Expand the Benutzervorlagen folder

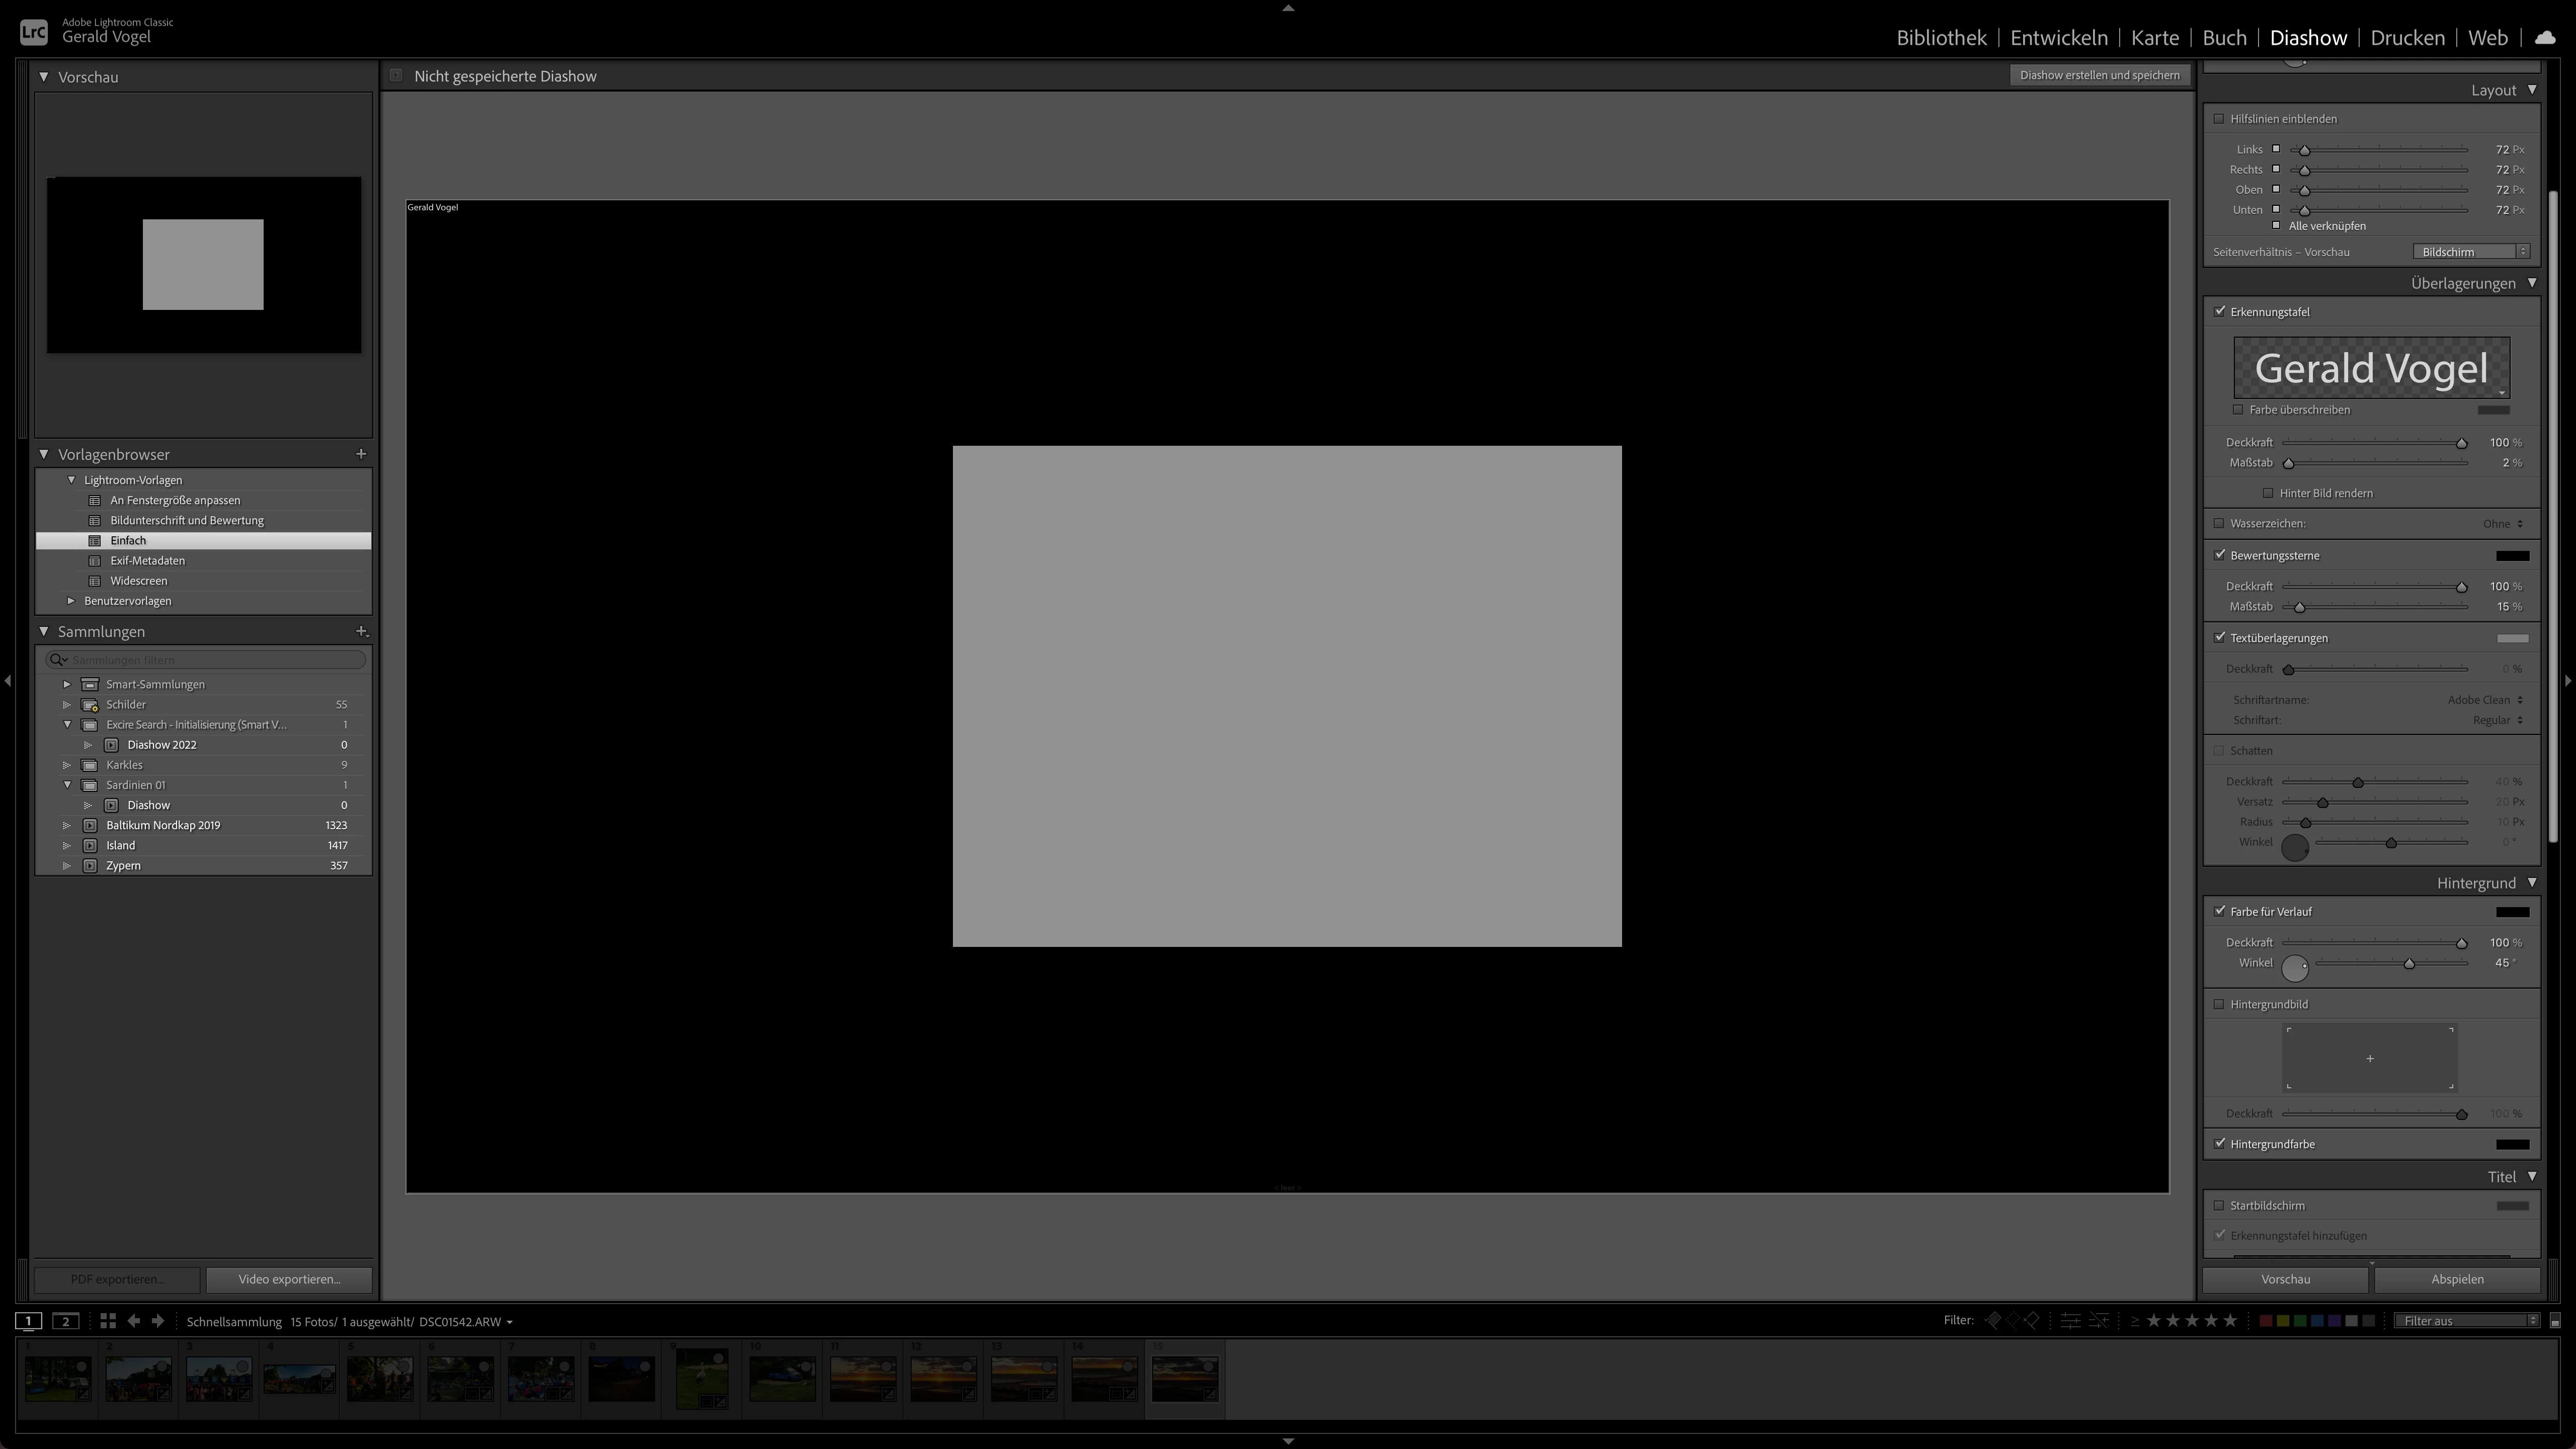pyautogui.click(x=71, y=601)
